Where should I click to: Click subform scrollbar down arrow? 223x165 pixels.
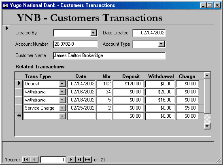(207, 126)
